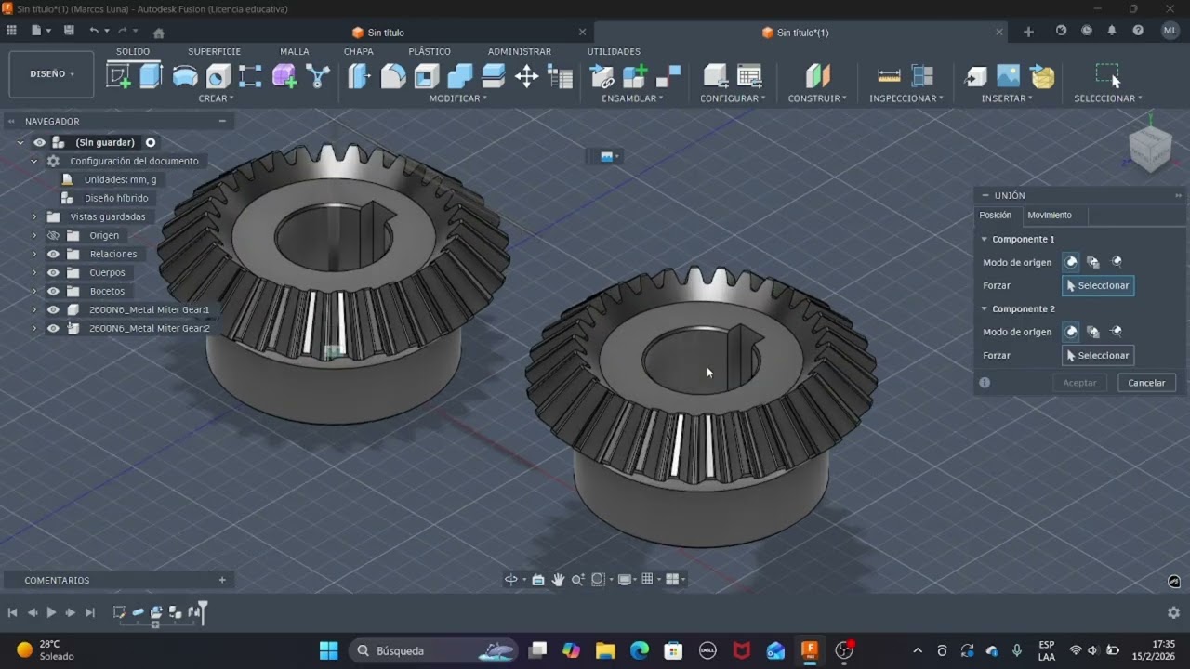The height and width of the screenshot is (669, 1190).
Task: Select the Shell tool
Action: pyautogui.click(x=427, y=76)
